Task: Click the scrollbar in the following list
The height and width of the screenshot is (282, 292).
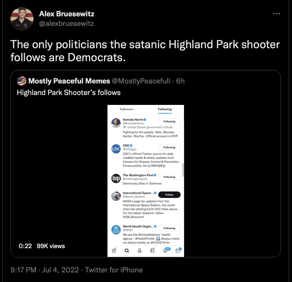Action: point(183,170)
